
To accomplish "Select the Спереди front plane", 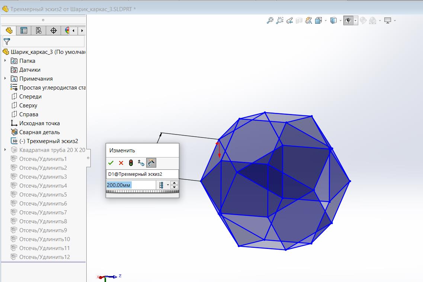I will [x=26, y=97].
